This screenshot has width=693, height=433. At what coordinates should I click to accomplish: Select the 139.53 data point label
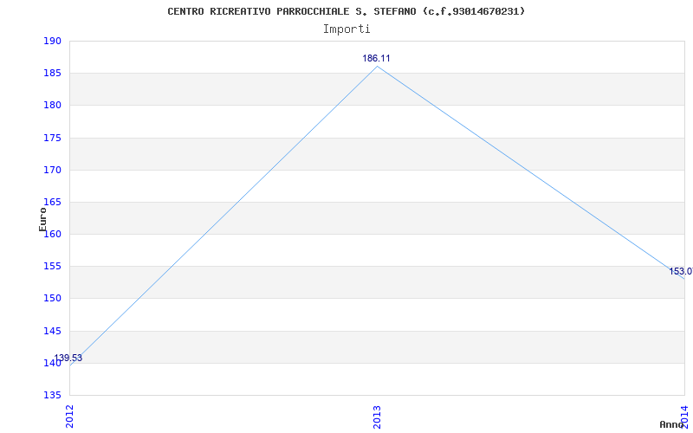click(68, 358)
